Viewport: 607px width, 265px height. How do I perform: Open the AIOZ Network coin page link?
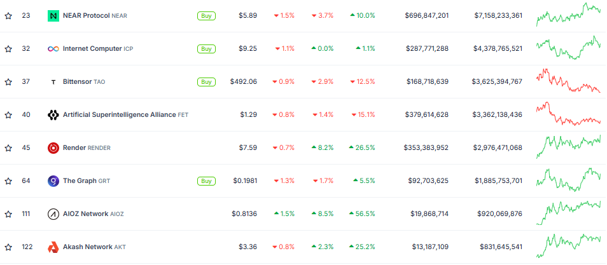pyautogui.click(x=94, y=214)
